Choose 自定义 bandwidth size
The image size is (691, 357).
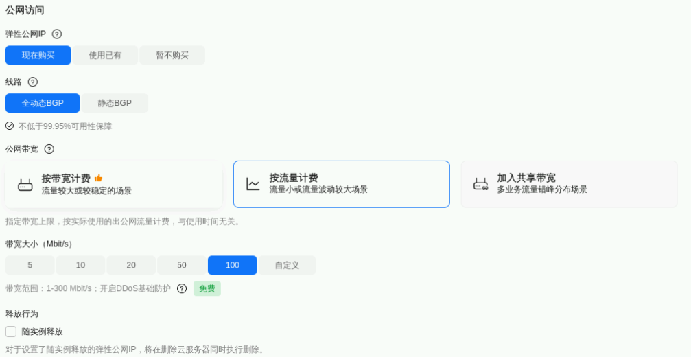(x=287, y=266)
